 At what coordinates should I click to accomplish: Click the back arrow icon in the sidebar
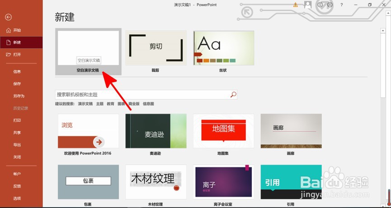pos(9,17)
